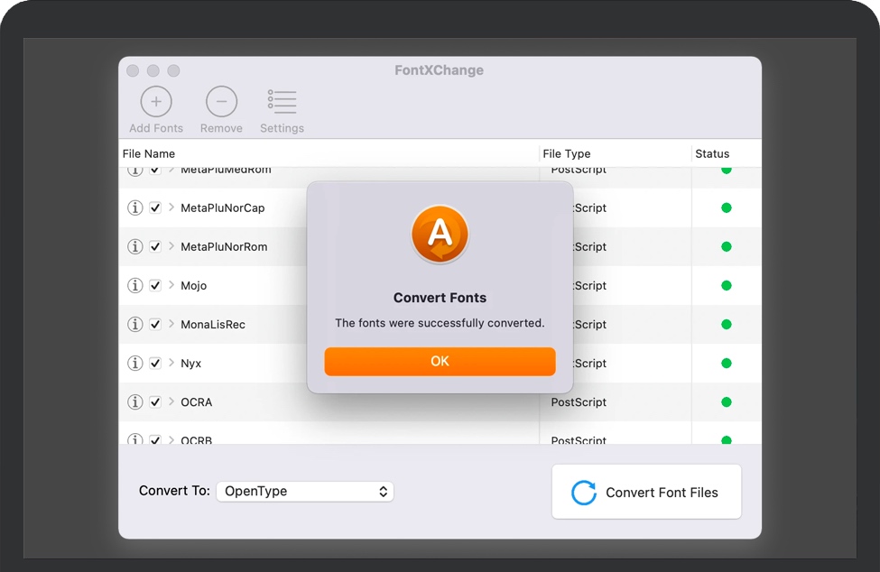Screen dimensions: 880x572
Task: Open the Settings list icon
Action: (x=282, y=102)
